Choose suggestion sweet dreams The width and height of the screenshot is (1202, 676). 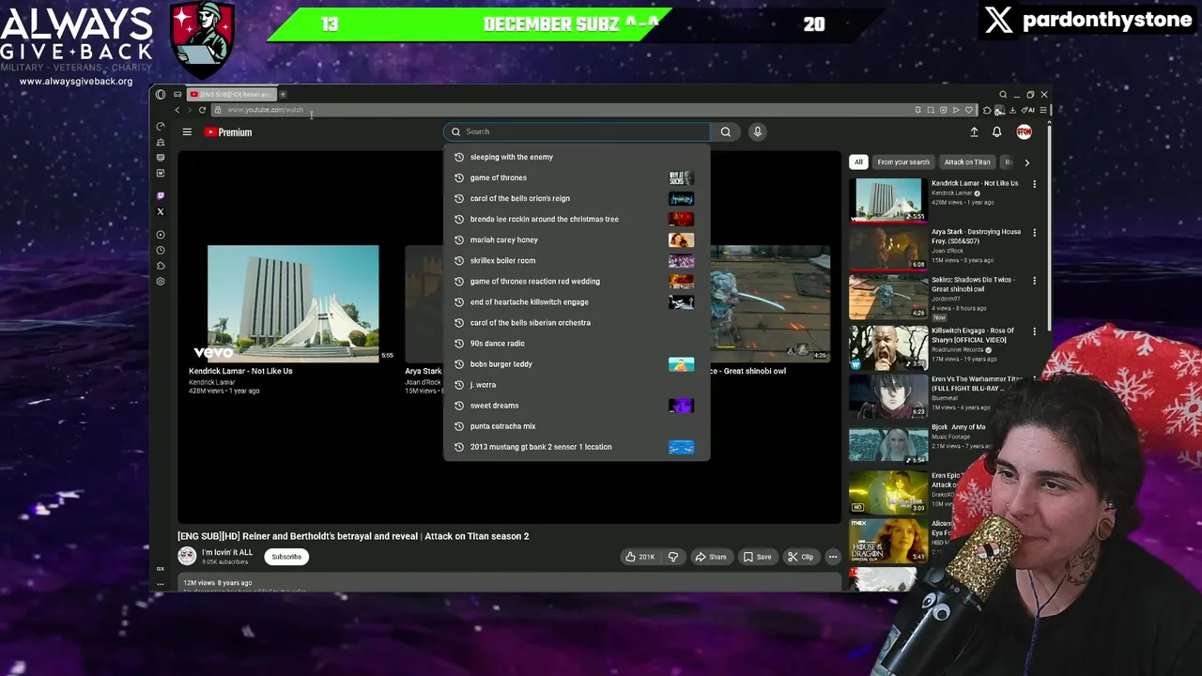pyautogui.click(x=577, y=406)
